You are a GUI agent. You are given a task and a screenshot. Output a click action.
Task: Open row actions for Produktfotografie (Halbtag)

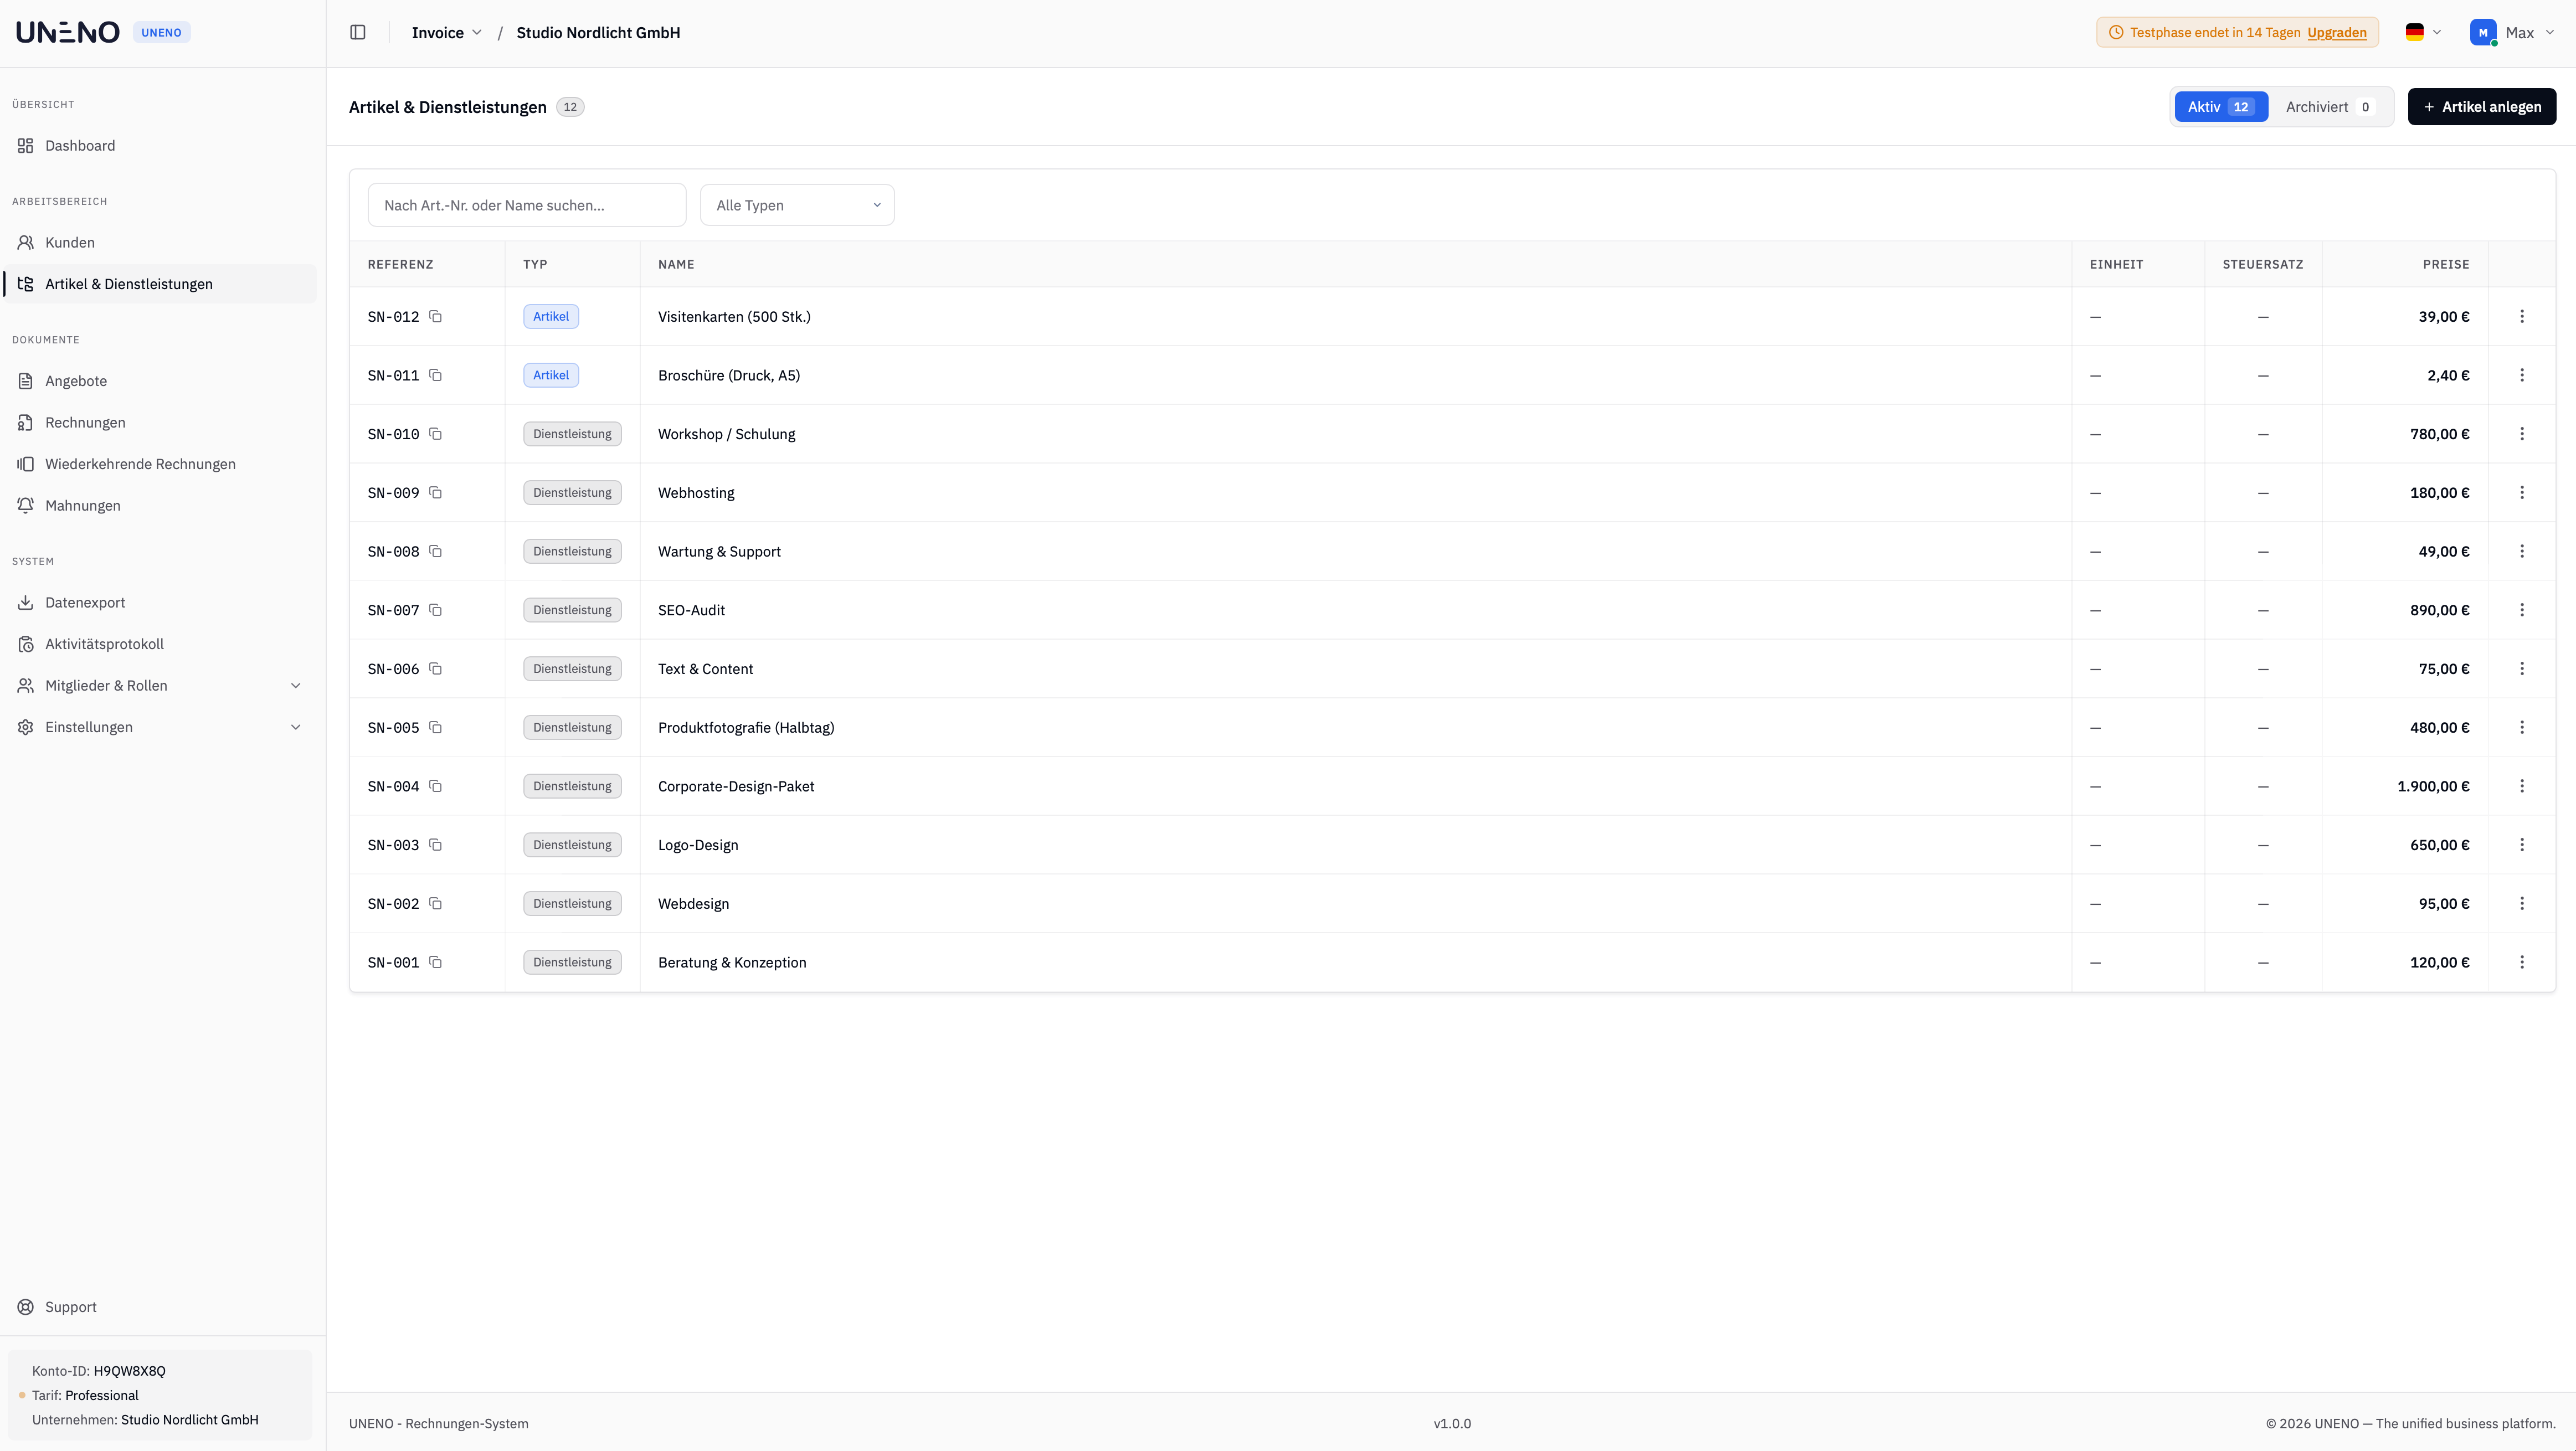click(2522, 727)
